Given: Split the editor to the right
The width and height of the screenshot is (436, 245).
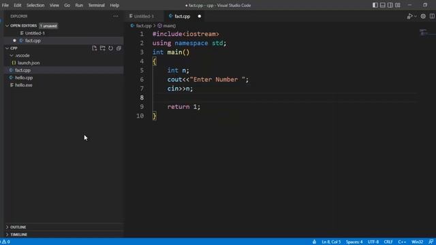Looking at the screenshot, I should tap(432, 16).
